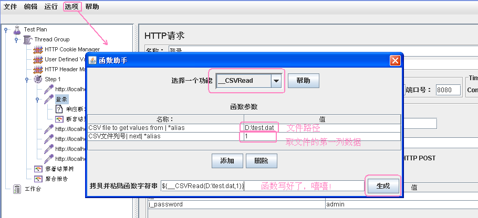
Task: Click the 聚合报告 listener icon
Action: 38,179
